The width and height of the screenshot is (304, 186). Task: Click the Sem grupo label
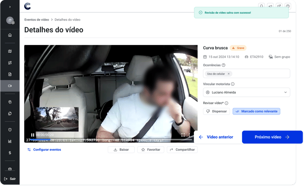(x=279, y=57)
